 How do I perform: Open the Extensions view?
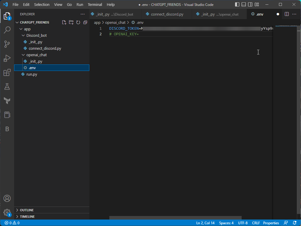(x=7, y=72)
